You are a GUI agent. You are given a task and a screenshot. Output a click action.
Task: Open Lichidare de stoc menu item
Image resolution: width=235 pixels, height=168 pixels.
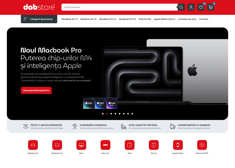coord(187,19)
